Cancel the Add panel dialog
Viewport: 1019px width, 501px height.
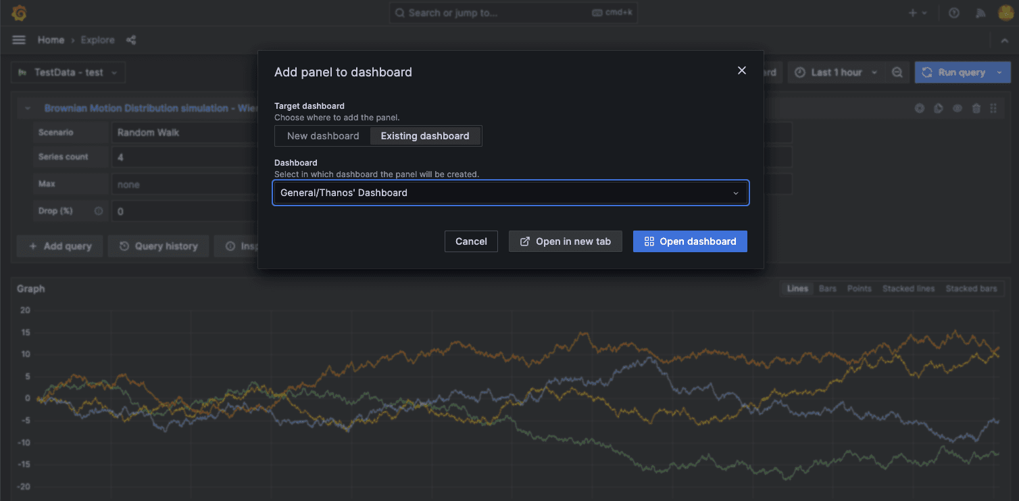pyautogui.click(x=471, y=241)
